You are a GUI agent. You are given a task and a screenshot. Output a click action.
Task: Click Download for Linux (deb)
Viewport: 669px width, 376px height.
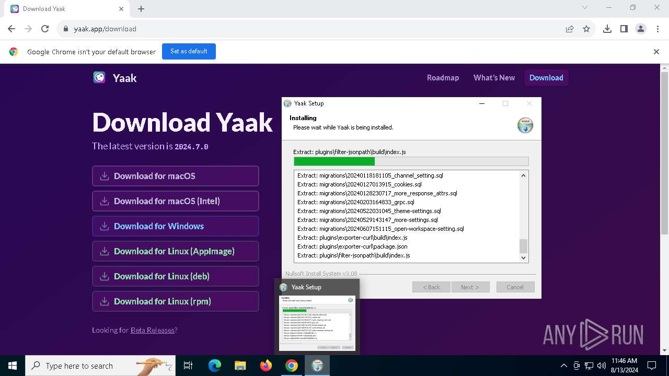click(176, 276)
